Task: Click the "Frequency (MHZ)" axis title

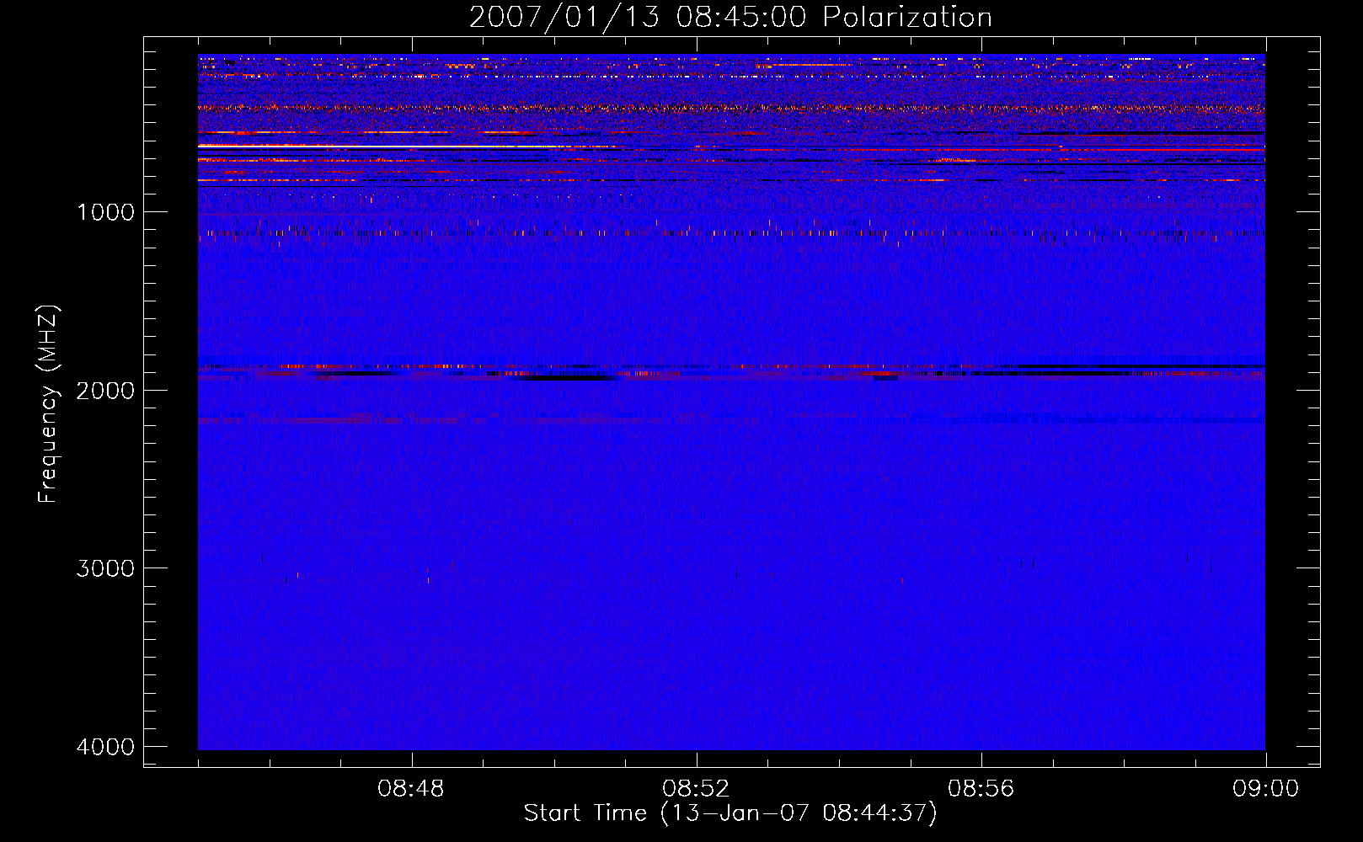Action: 49,404
